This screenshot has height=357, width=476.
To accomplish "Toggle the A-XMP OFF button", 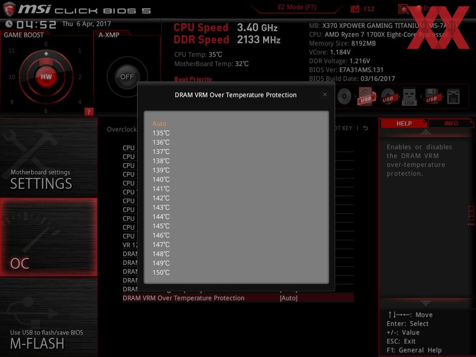I will (x=127, y=77).
